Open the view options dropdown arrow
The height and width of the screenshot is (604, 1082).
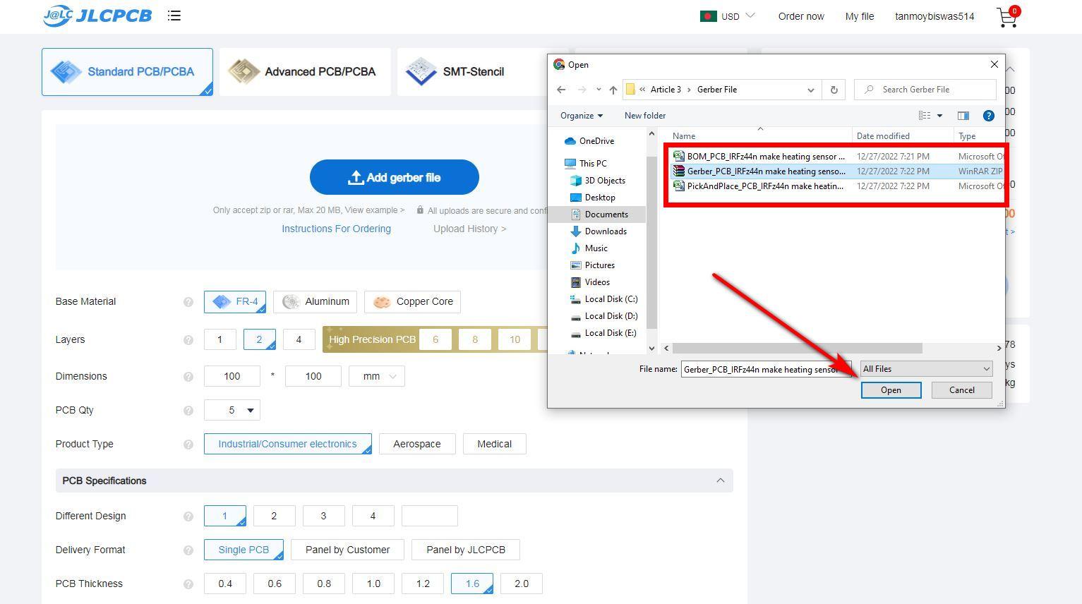tap(939, 116)
